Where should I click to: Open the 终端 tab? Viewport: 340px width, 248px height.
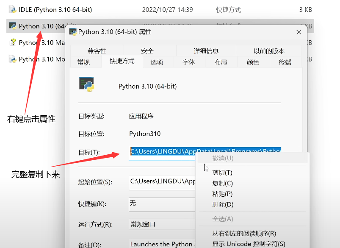pos(285,61)
